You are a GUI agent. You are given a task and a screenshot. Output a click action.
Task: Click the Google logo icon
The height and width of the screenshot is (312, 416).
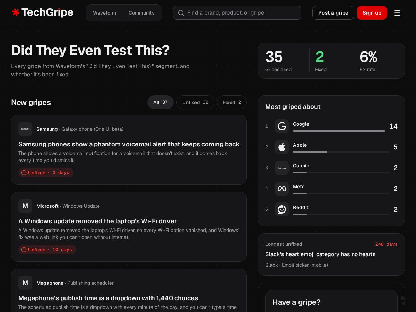[x=282, y=126]
